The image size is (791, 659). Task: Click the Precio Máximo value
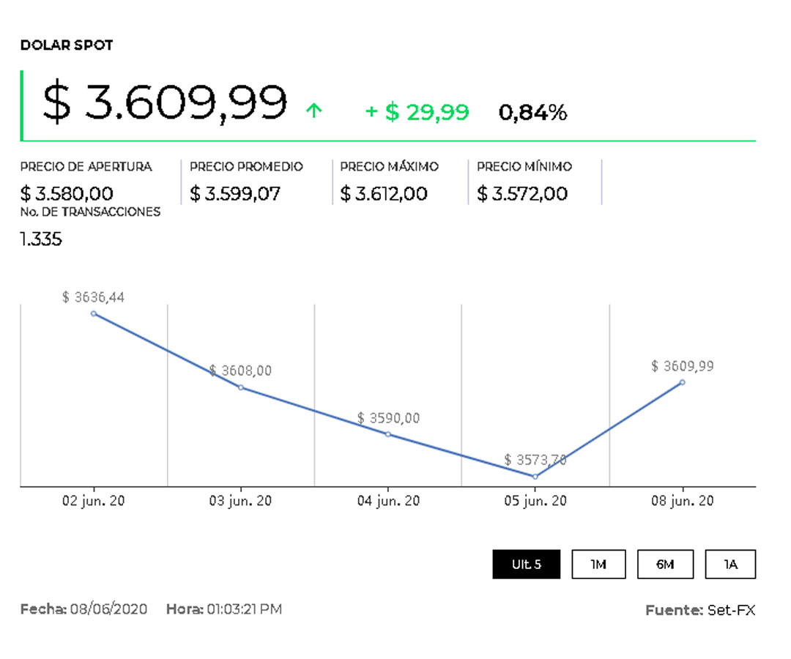(x=384, y=194)
